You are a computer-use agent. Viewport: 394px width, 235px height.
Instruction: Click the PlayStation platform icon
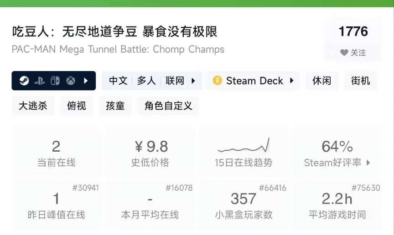(x=40, y=81)
